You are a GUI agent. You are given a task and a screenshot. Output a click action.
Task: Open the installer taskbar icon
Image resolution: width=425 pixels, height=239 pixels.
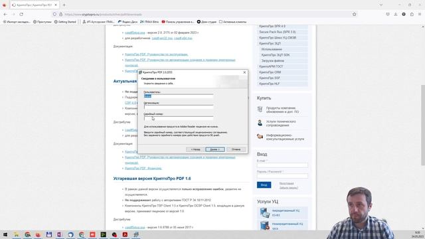point(135,234)
